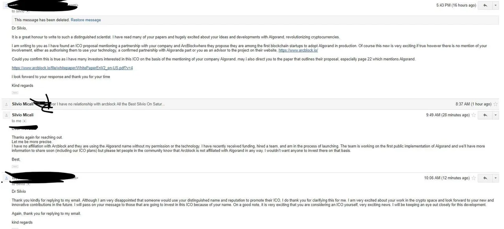Image resolution: width=504 pixels, height=229 pixels.
Task: Star the 10:06 AM message
Action: (x=474, y=178)
